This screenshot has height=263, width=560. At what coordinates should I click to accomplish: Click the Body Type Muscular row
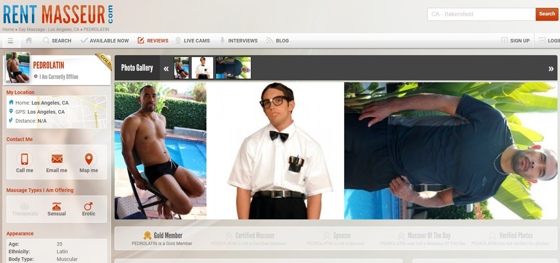click(56, 259)
